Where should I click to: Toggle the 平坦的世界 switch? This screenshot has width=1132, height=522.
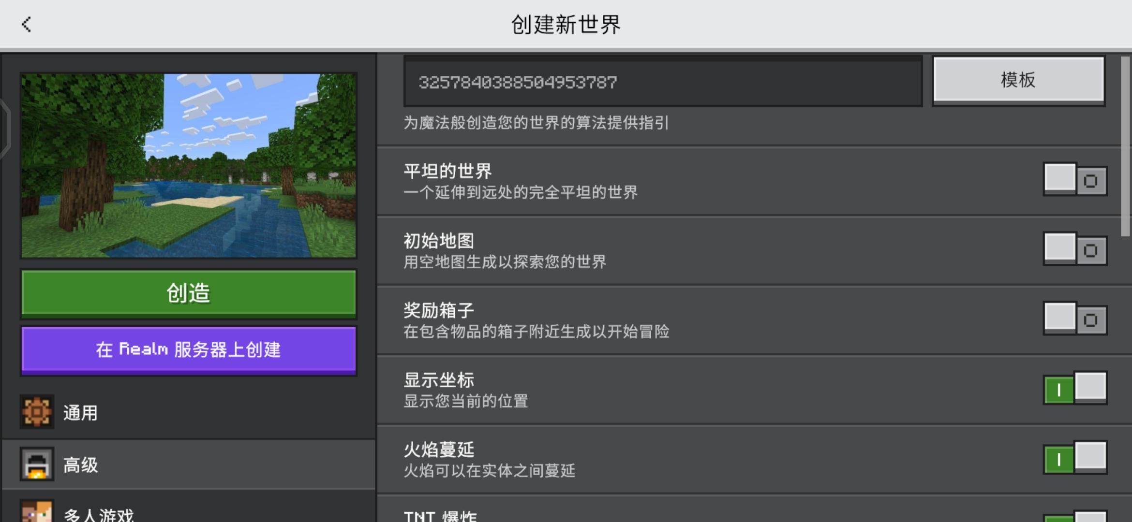tap(1075, 179)
